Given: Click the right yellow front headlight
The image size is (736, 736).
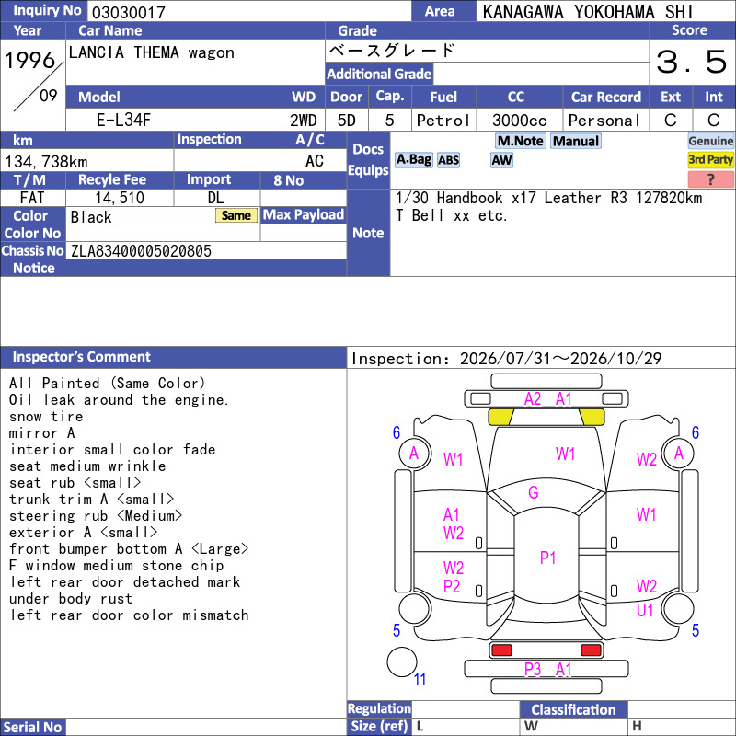Looking at the screenshot, I should click(592, 417).
